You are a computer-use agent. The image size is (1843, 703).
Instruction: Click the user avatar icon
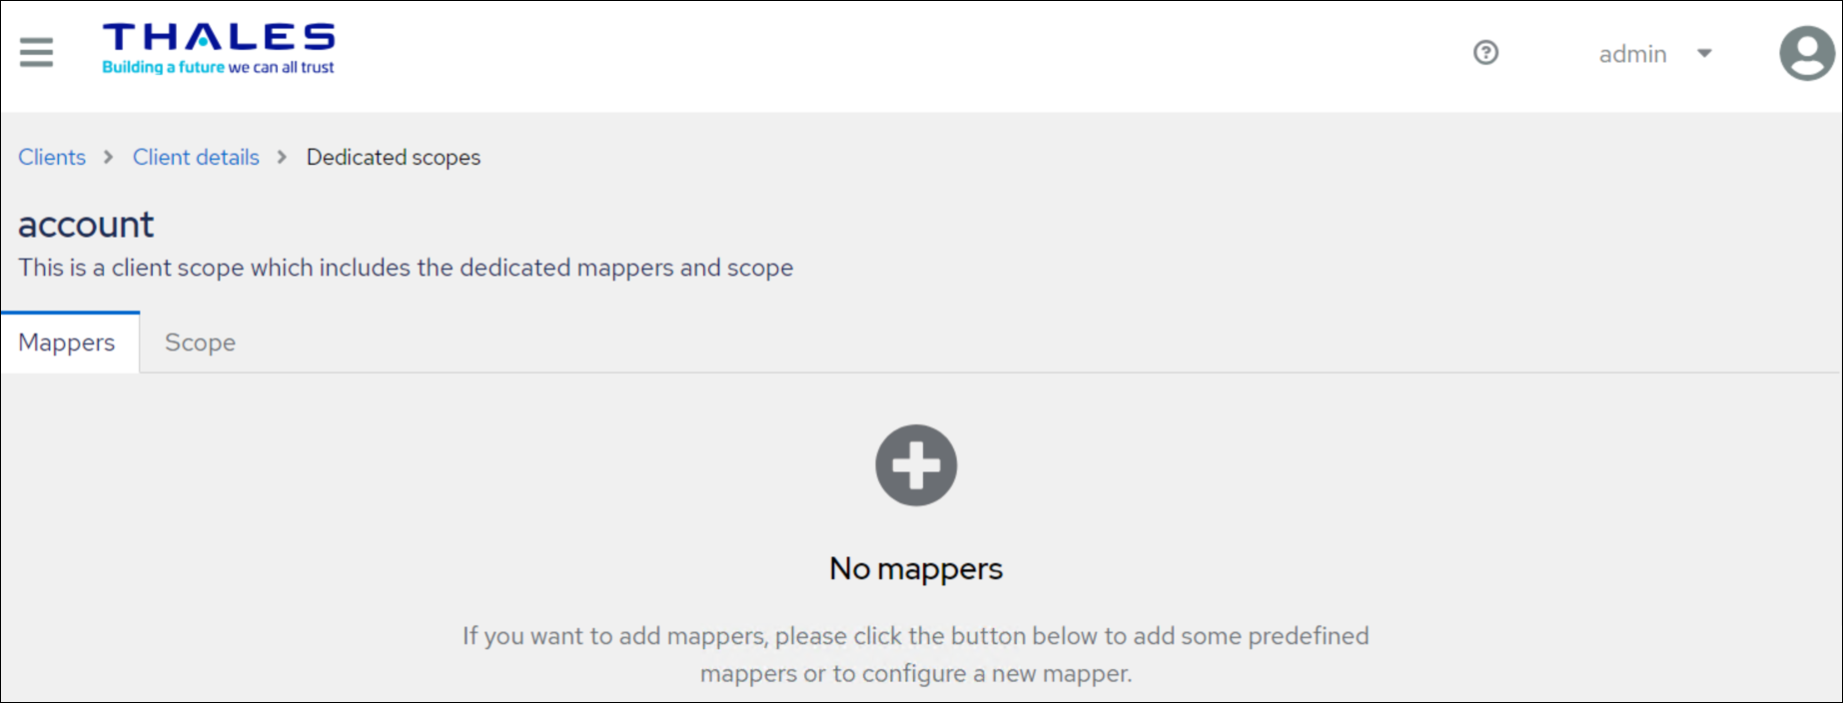tap(1806, 53)
